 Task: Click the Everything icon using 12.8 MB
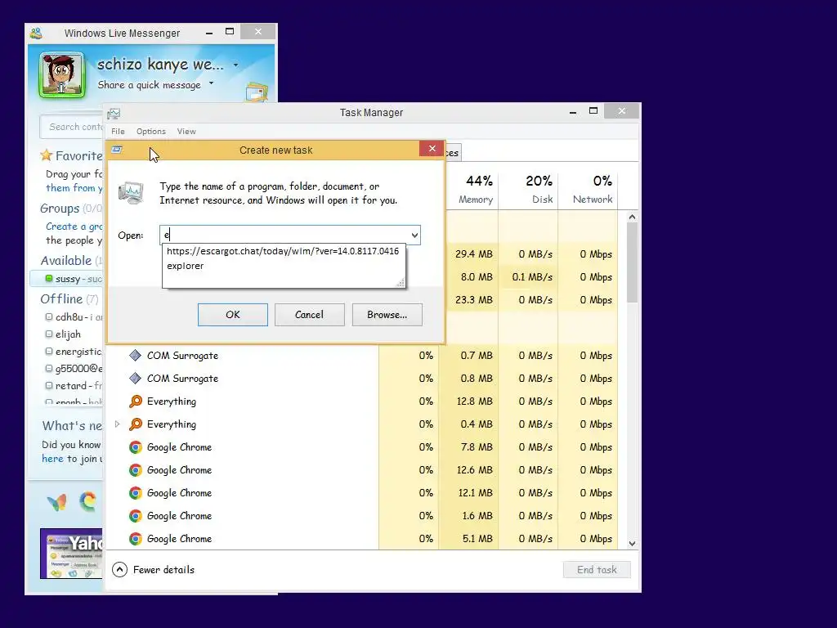136,401
